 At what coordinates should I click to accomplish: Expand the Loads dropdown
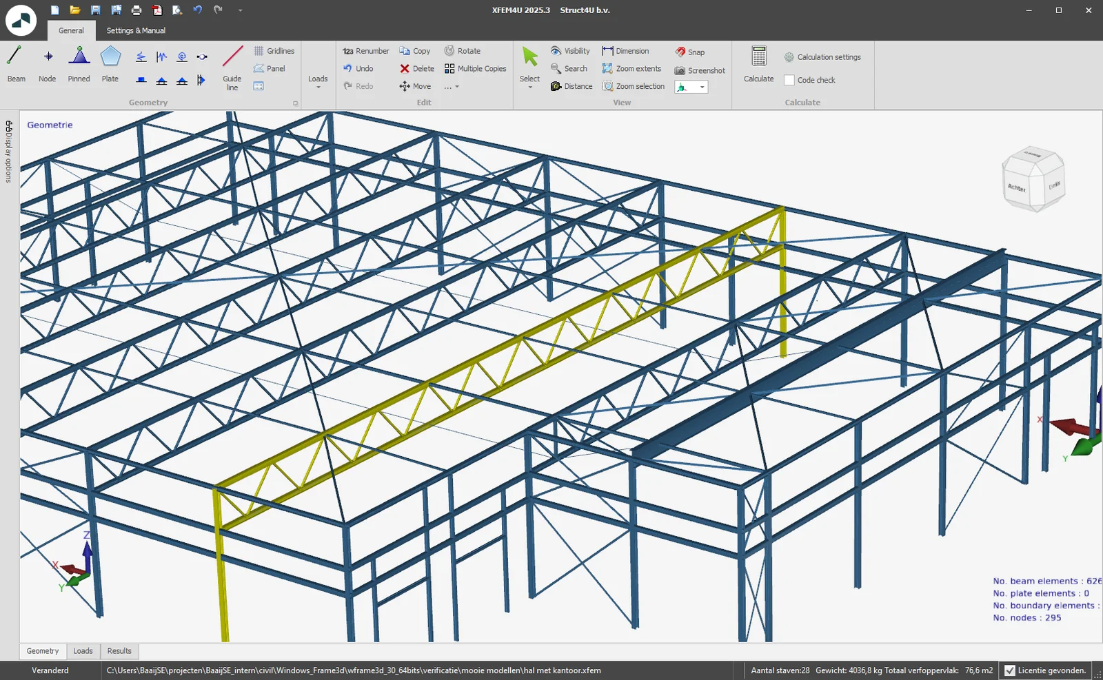(x=318, y=82)
